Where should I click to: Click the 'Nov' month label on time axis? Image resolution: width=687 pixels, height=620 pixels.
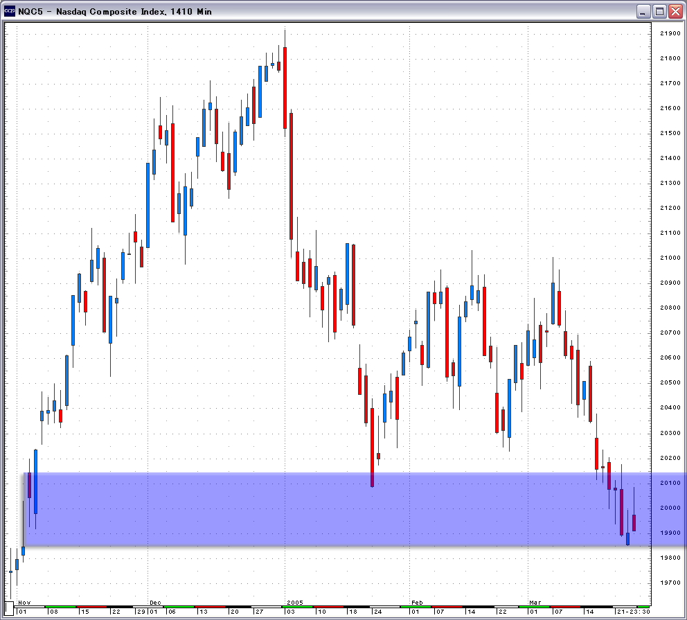click(24, 603)
